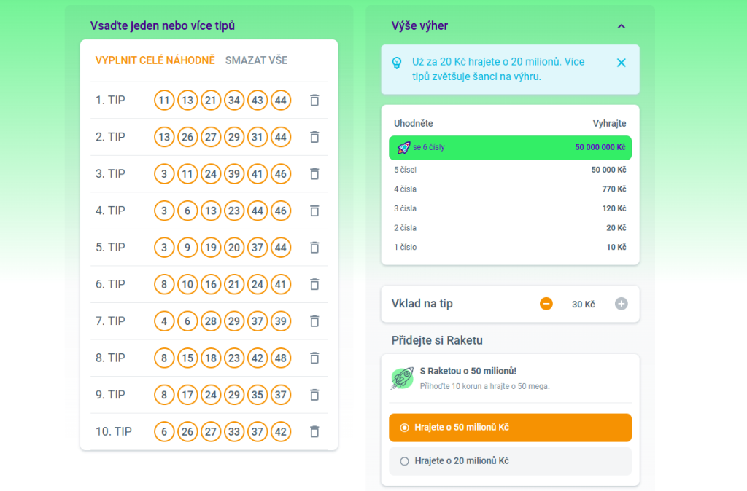Collapse the 'Výše výher' section chevron

[x=622, y=26]
